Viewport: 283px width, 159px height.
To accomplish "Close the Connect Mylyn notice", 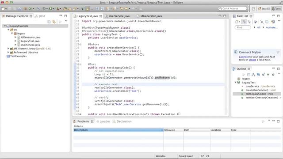I will 278,52.
